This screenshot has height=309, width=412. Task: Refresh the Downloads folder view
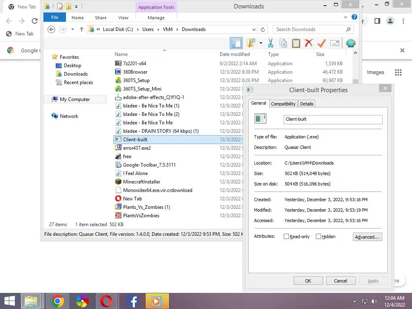263,29
